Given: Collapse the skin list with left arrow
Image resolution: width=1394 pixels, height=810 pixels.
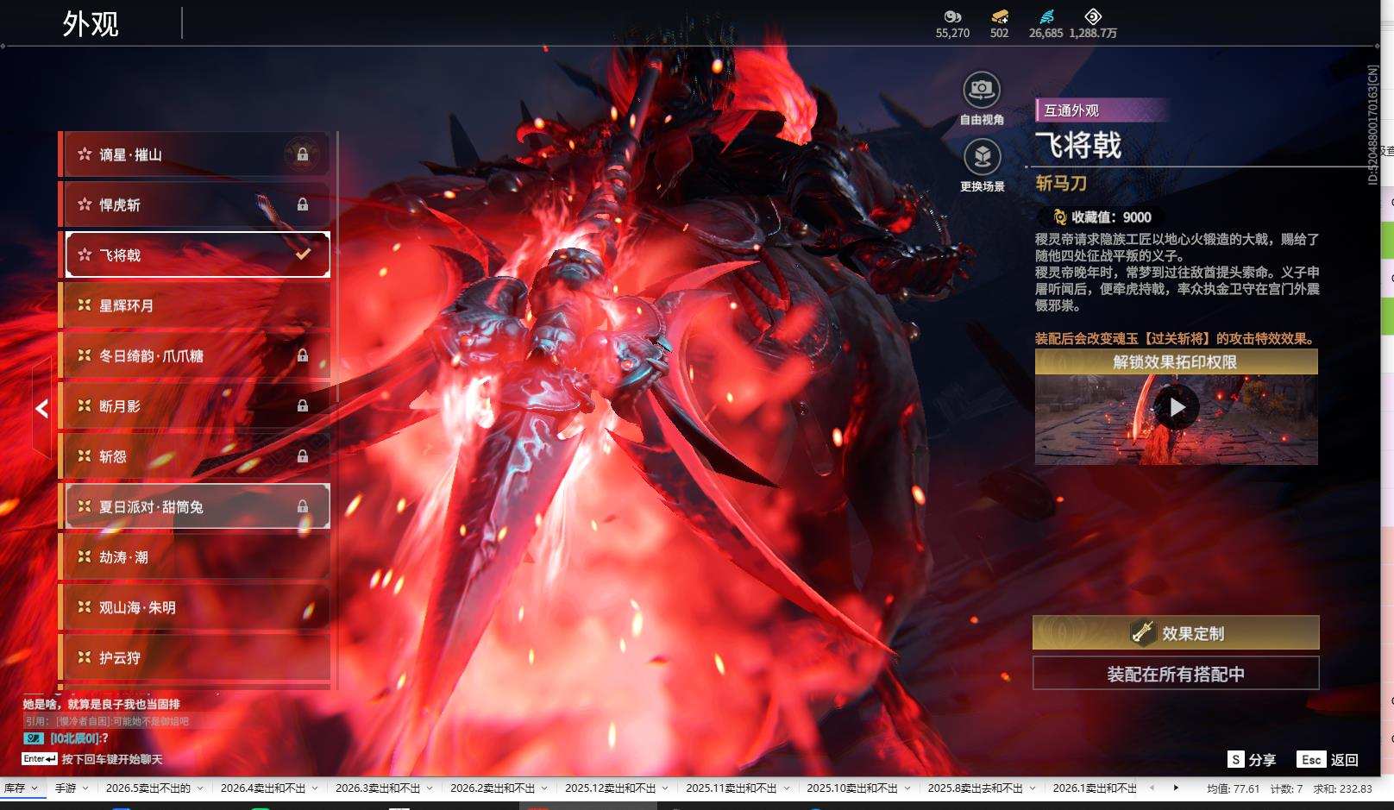Looking at the screenshot, I should [42, 409].
